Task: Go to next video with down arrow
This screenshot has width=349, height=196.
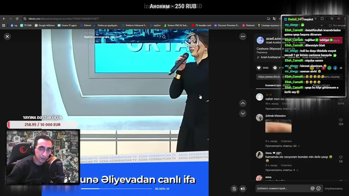Action: [243, 113]
